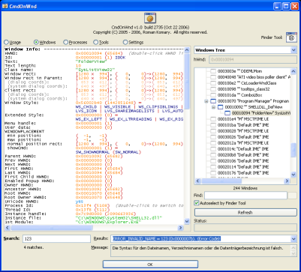
Task: Collapse the 00010070 Program Manager node
Action: click(206, 101)
